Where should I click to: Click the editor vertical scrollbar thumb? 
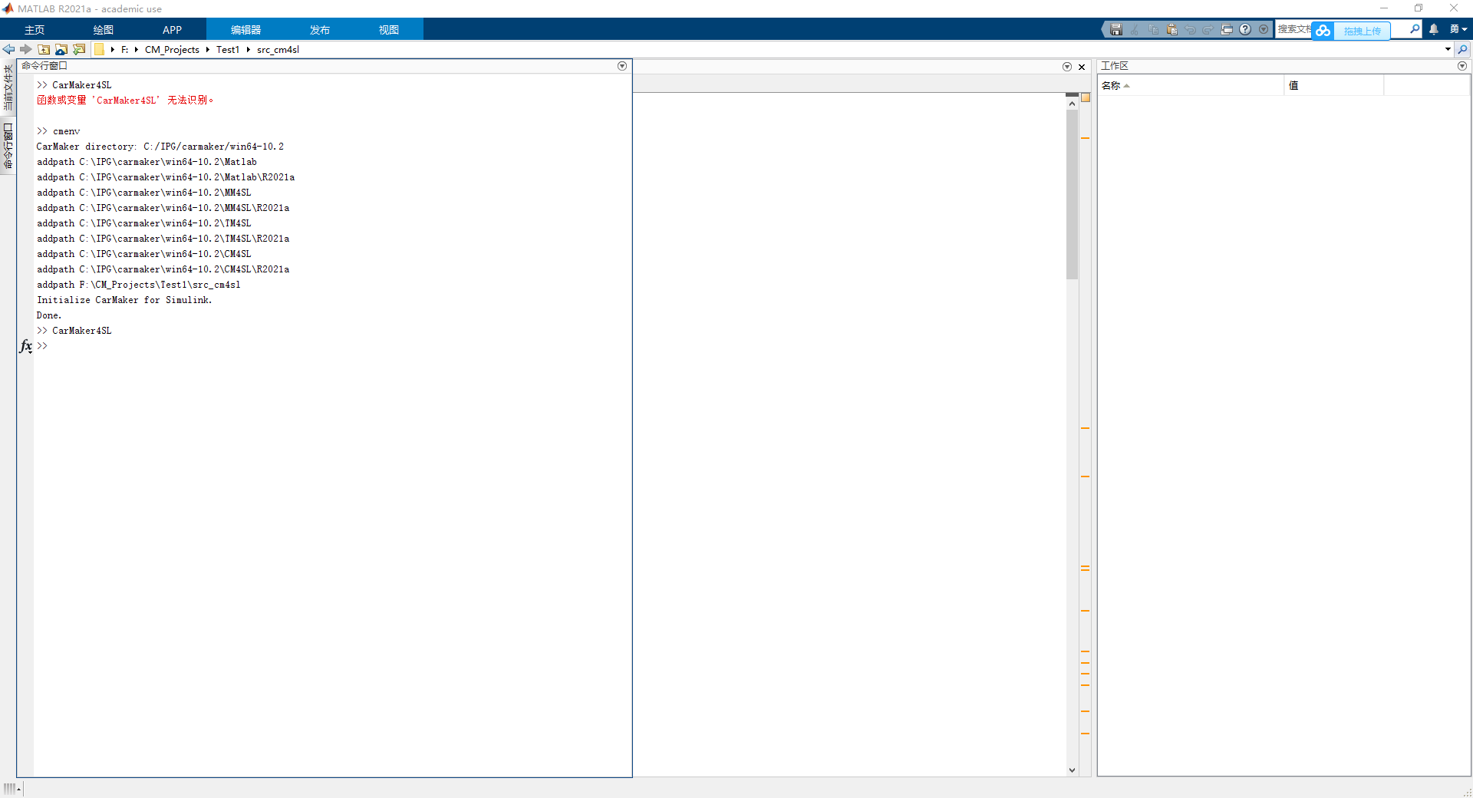[1072, 194]
